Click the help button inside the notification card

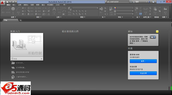point(153,37)
